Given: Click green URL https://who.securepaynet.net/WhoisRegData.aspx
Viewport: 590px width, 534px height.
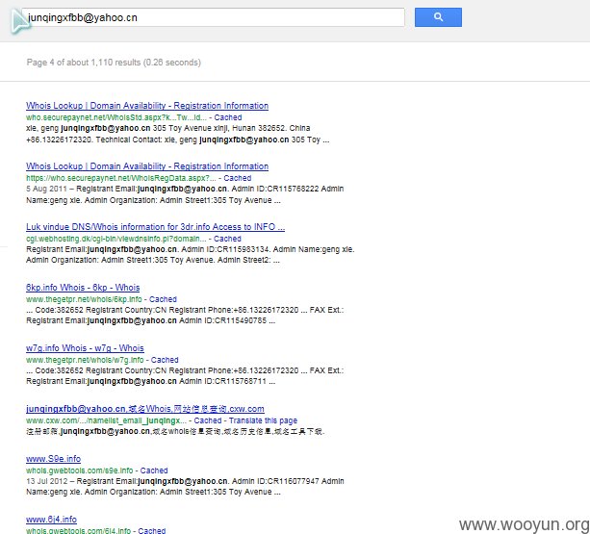Looking at the screenshot, I should click(x=121, y=178).
